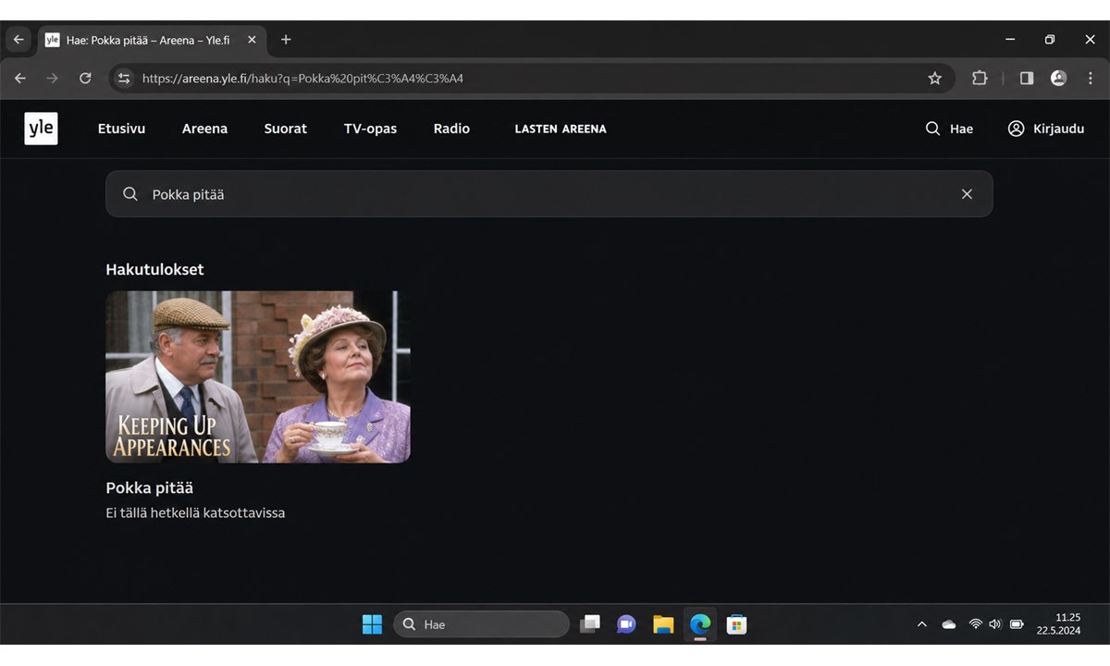Click the address bar URL
Viewport: 1110px width, 666px height.
point(302,79)
